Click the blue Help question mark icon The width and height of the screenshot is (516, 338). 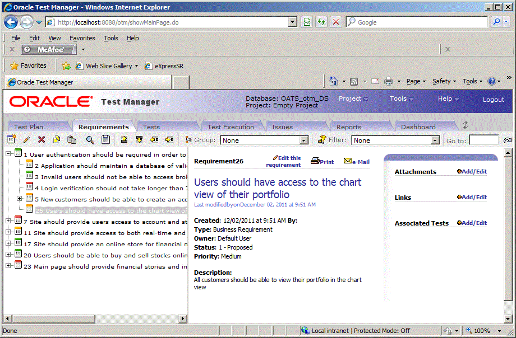492,81
